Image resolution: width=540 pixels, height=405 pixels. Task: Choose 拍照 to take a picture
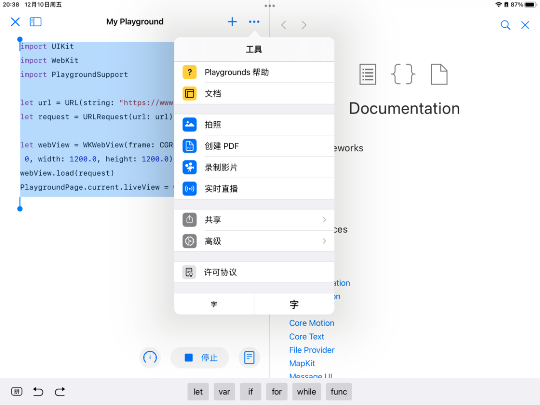(x=254, y=125)
